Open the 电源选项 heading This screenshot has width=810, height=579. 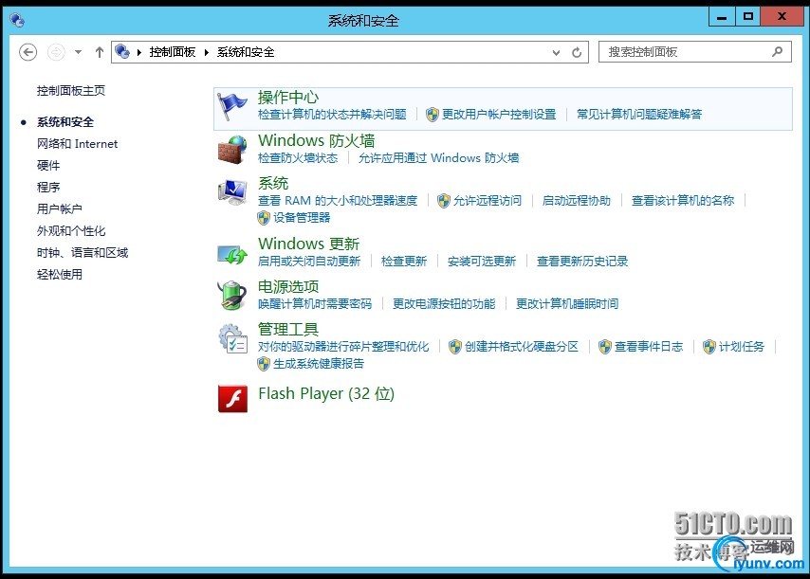pyautogui.click(x=288, y=286)
